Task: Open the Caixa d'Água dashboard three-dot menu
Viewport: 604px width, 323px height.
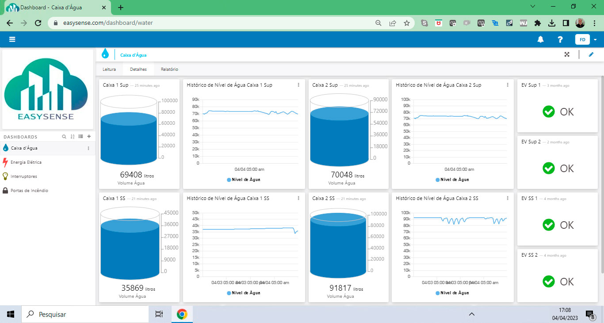Action: (x=88, y=148)
